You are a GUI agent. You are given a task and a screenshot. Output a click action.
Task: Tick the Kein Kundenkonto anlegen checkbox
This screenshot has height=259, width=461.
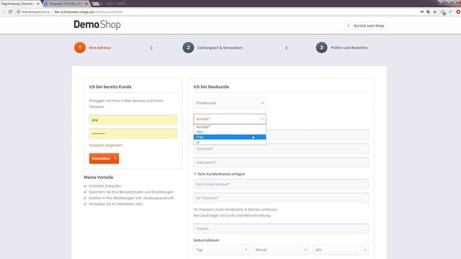pos(195,174)
